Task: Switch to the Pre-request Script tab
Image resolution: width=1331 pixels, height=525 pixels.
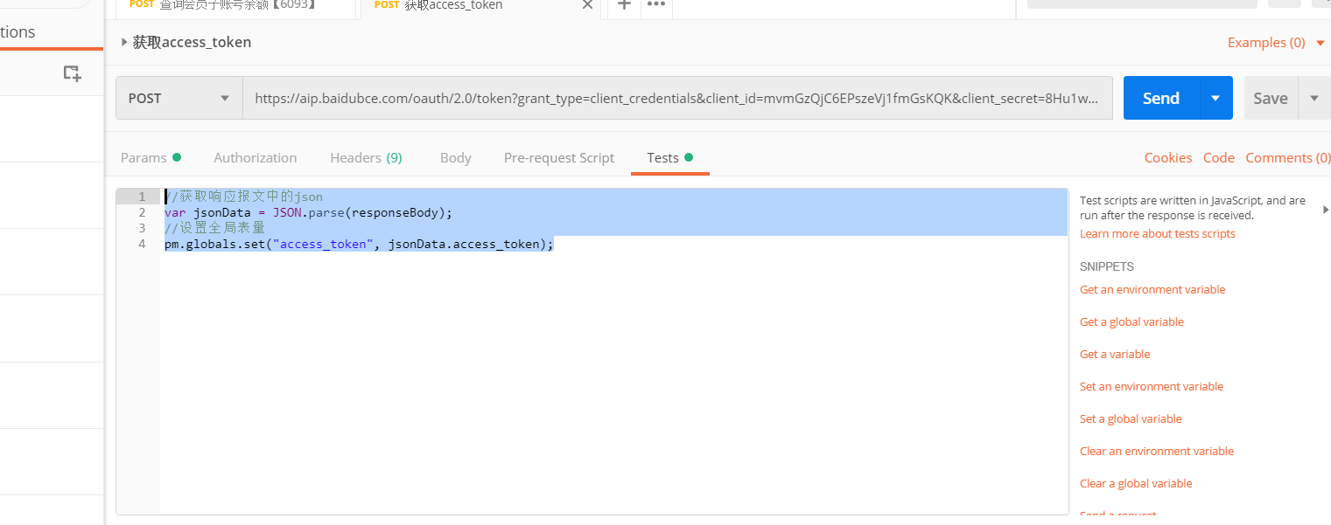Action: pos(559,158)
